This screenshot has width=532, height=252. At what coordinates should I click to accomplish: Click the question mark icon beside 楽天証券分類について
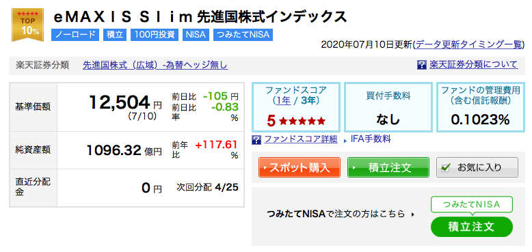tap(421, 65)
